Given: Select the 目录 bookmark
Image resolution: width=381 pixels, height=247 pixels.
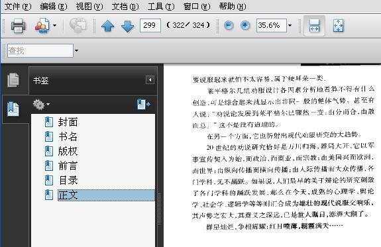Looking at the screenshot, I should click(x=68, y=180).
